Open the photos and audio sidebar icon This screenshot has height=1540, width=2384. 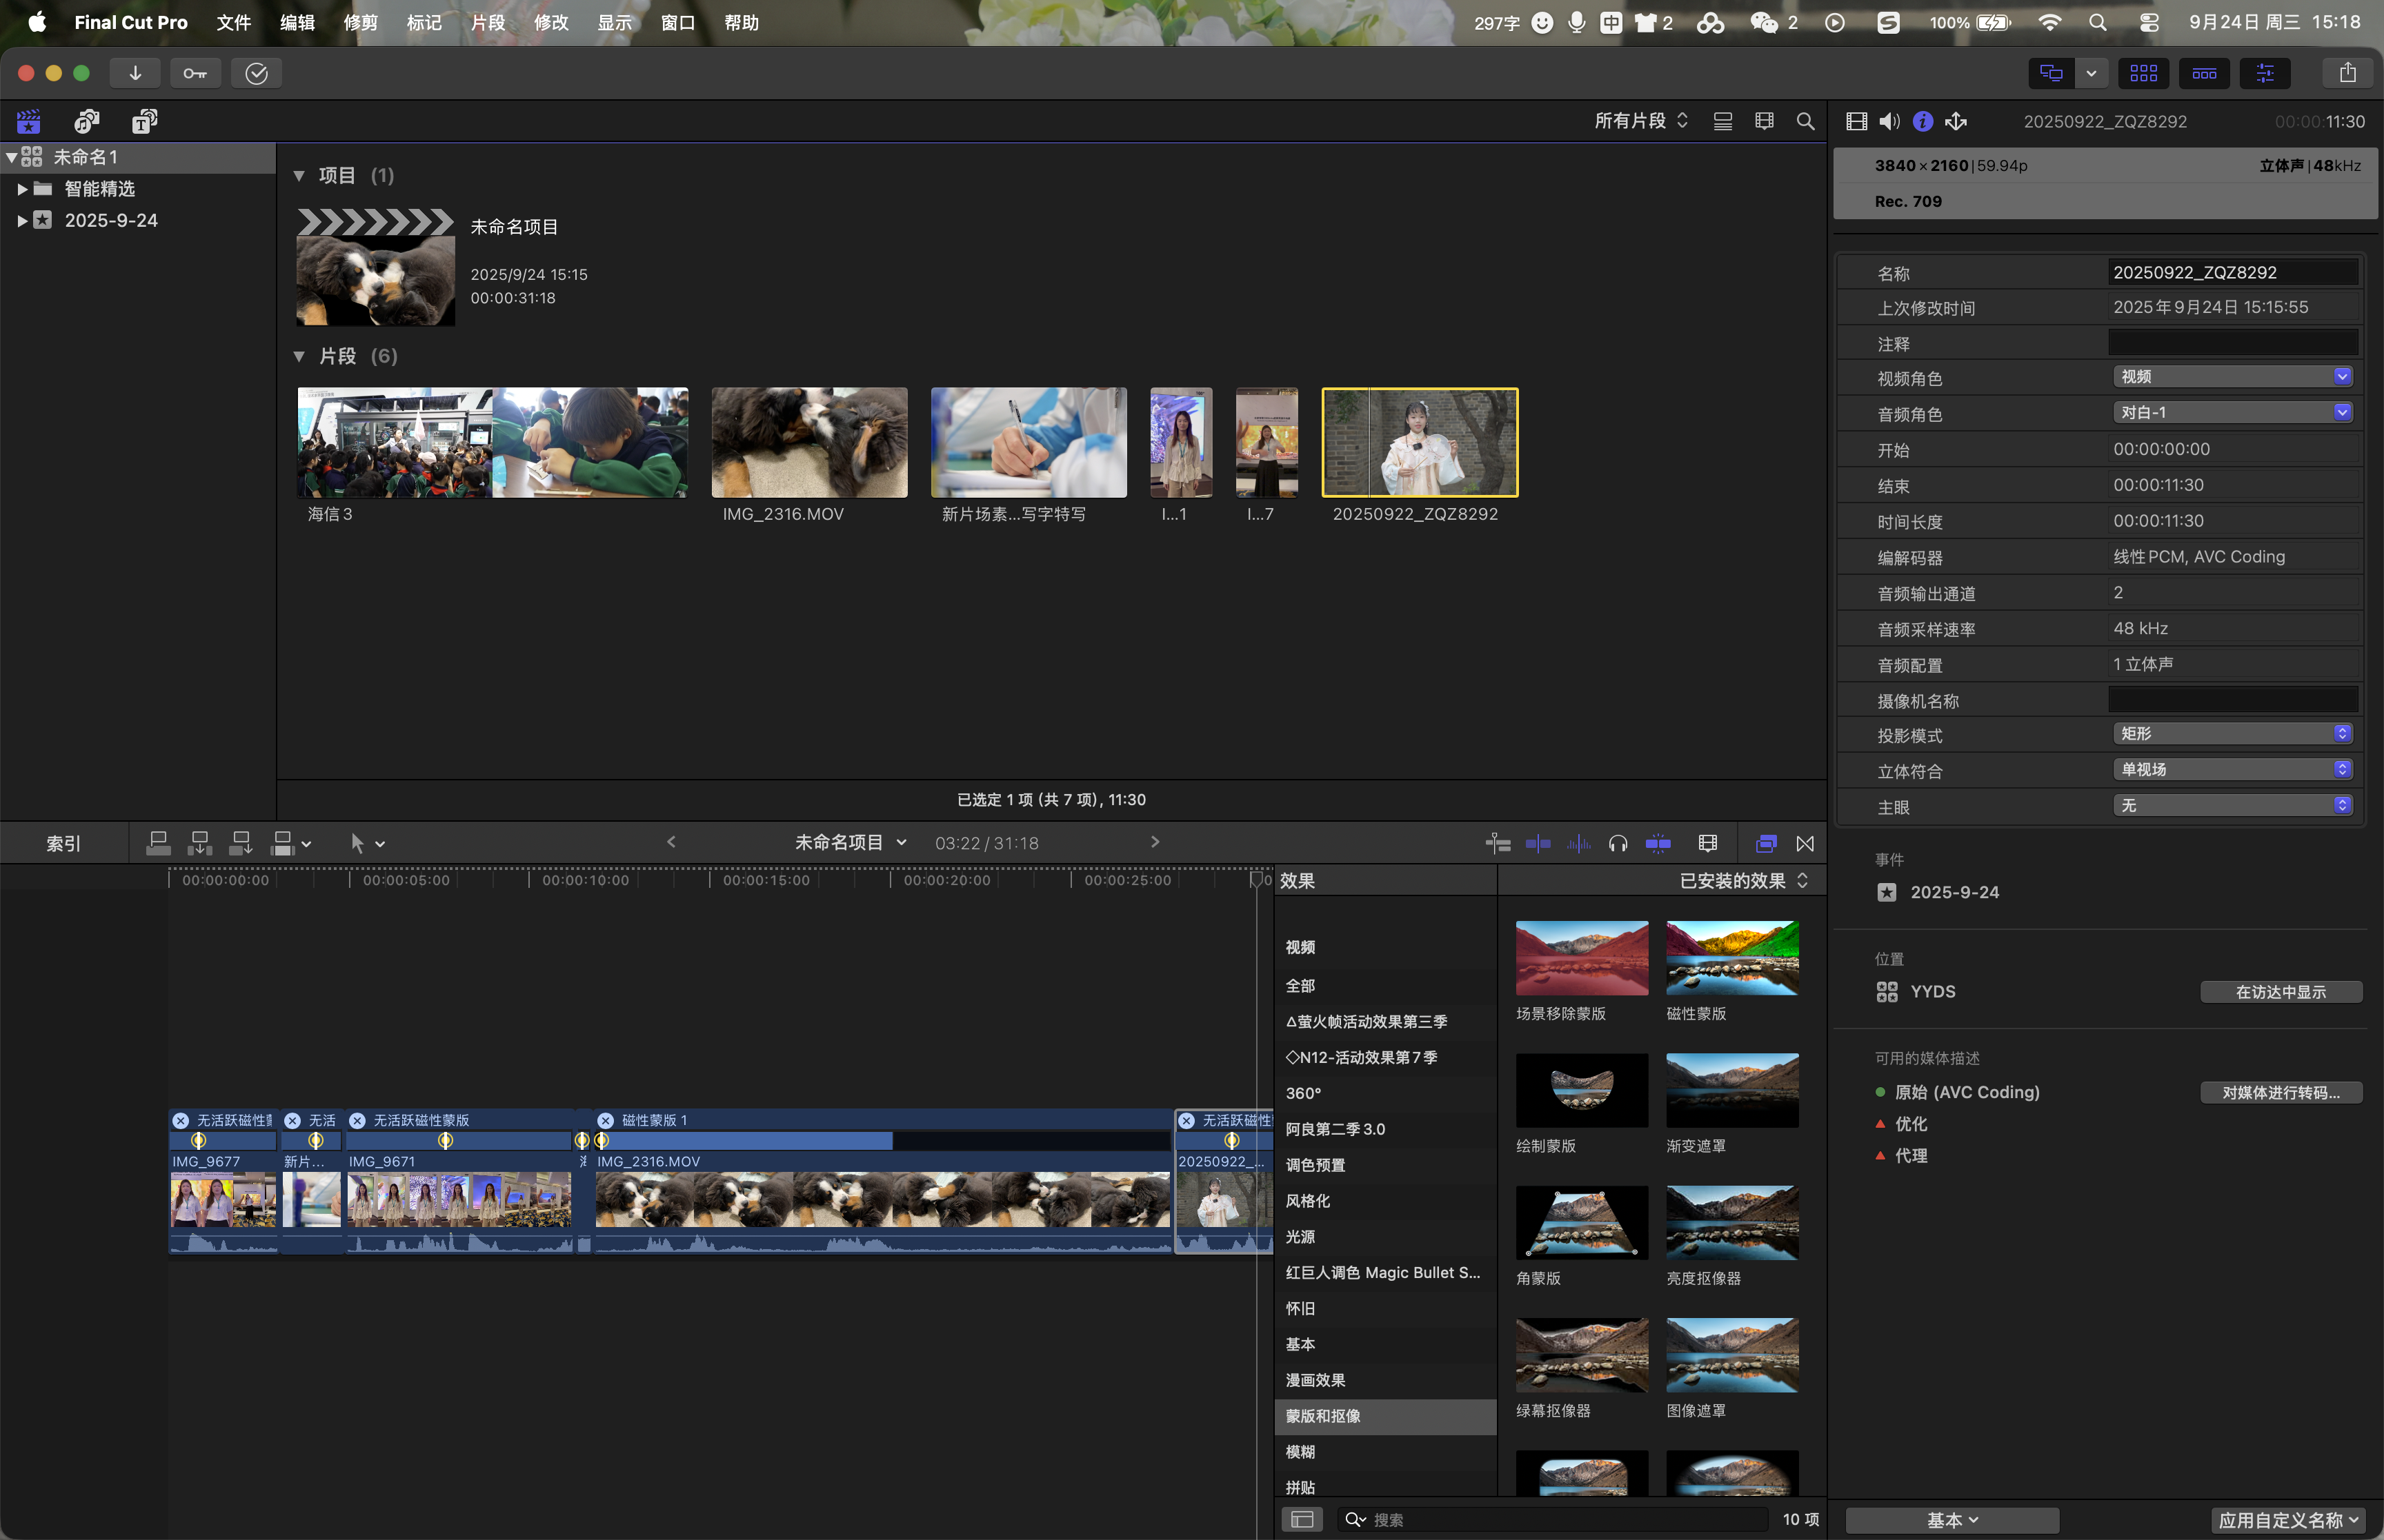click(87, 121)
